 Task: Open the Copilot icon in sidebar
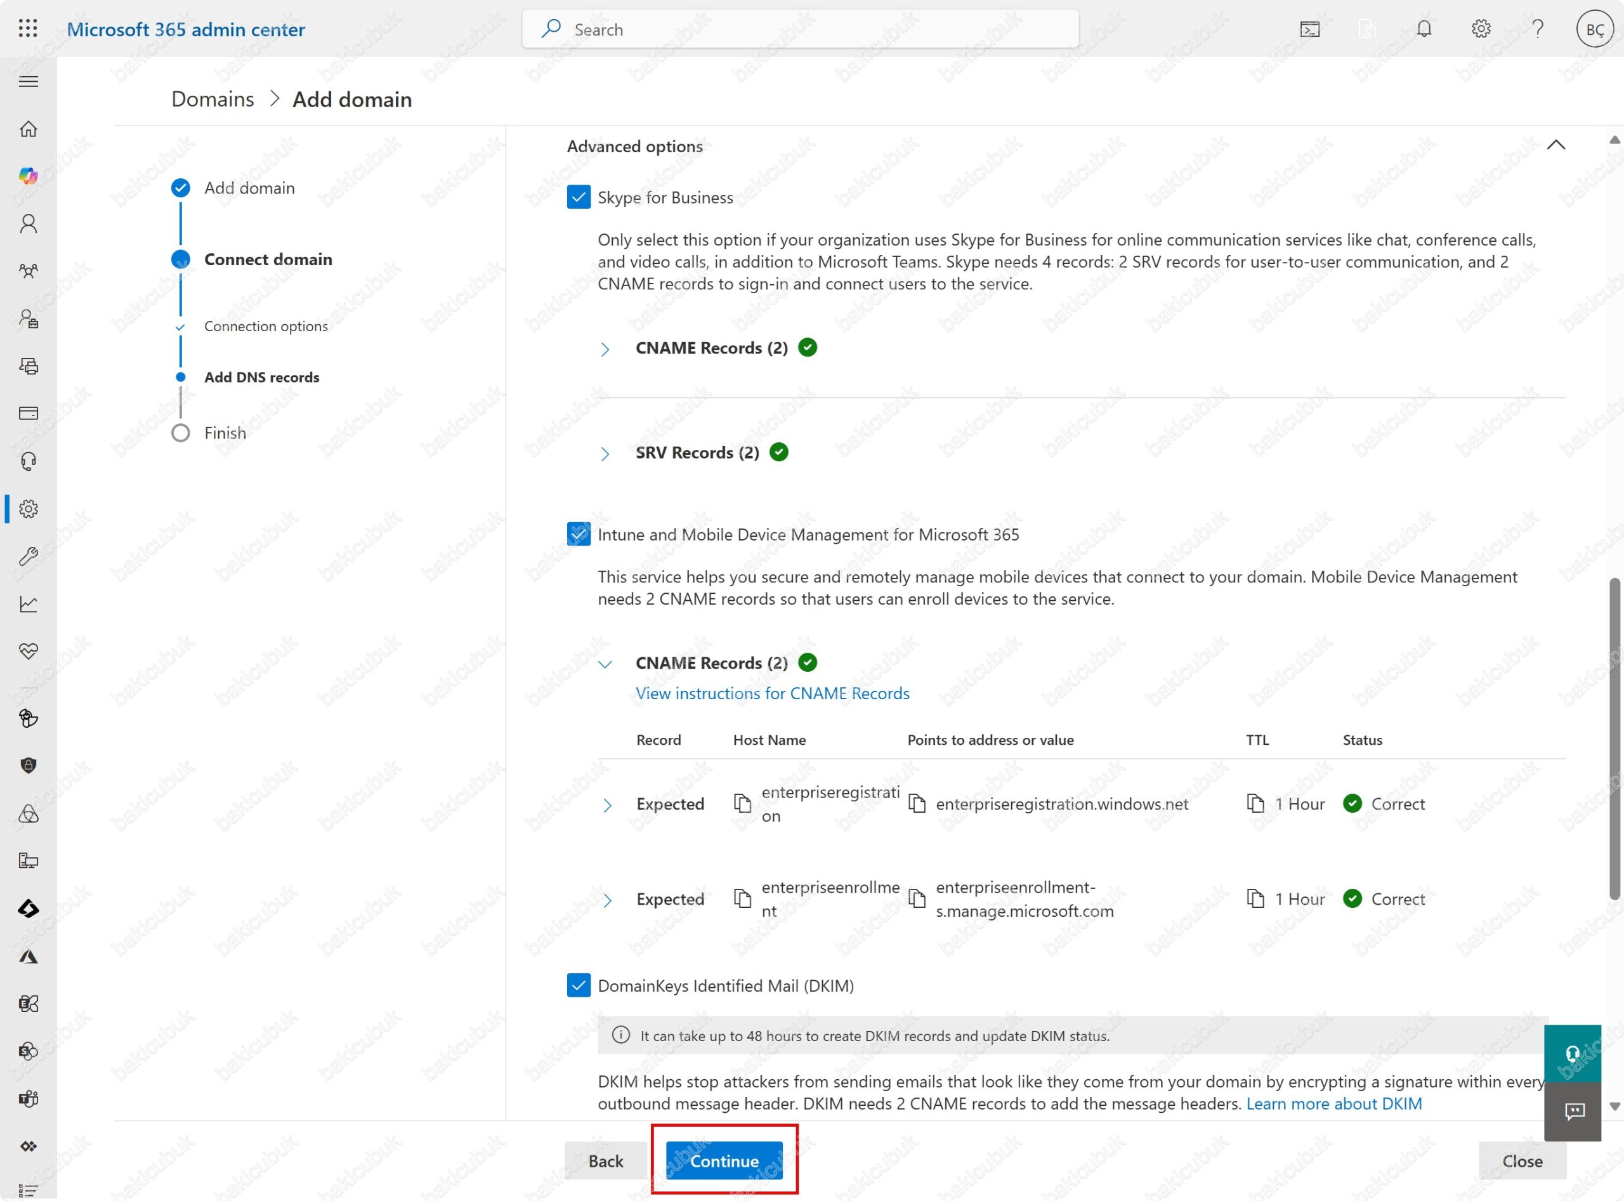point(29,176)
